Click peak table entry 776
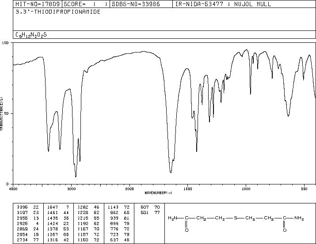 coord(114,229)
